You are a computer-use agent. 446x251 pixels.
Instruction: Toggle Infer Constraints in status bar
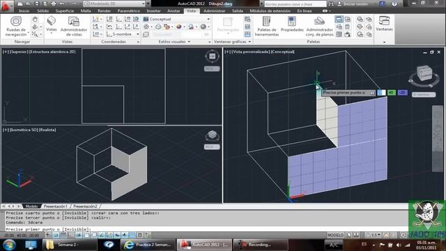click(48, 235)
